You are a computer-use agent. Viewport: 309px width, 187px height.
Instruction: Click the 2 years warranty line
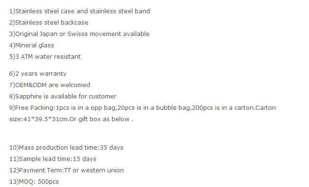(x=38, y=74)
